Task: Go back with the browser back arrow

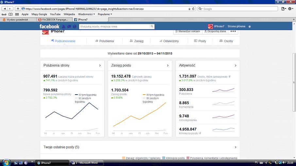Action: [5, 9]
